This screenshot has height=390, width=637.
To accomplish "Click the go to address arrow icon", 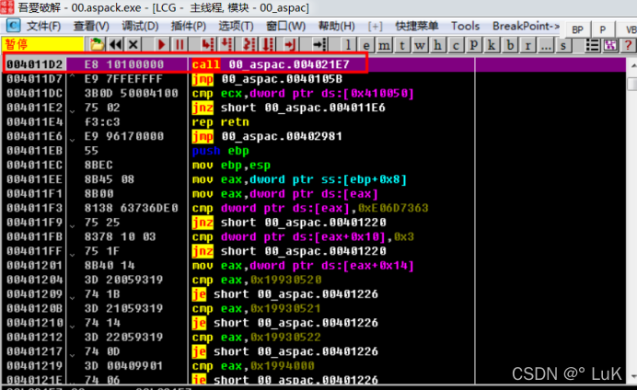I will click(x=319, y=44).
